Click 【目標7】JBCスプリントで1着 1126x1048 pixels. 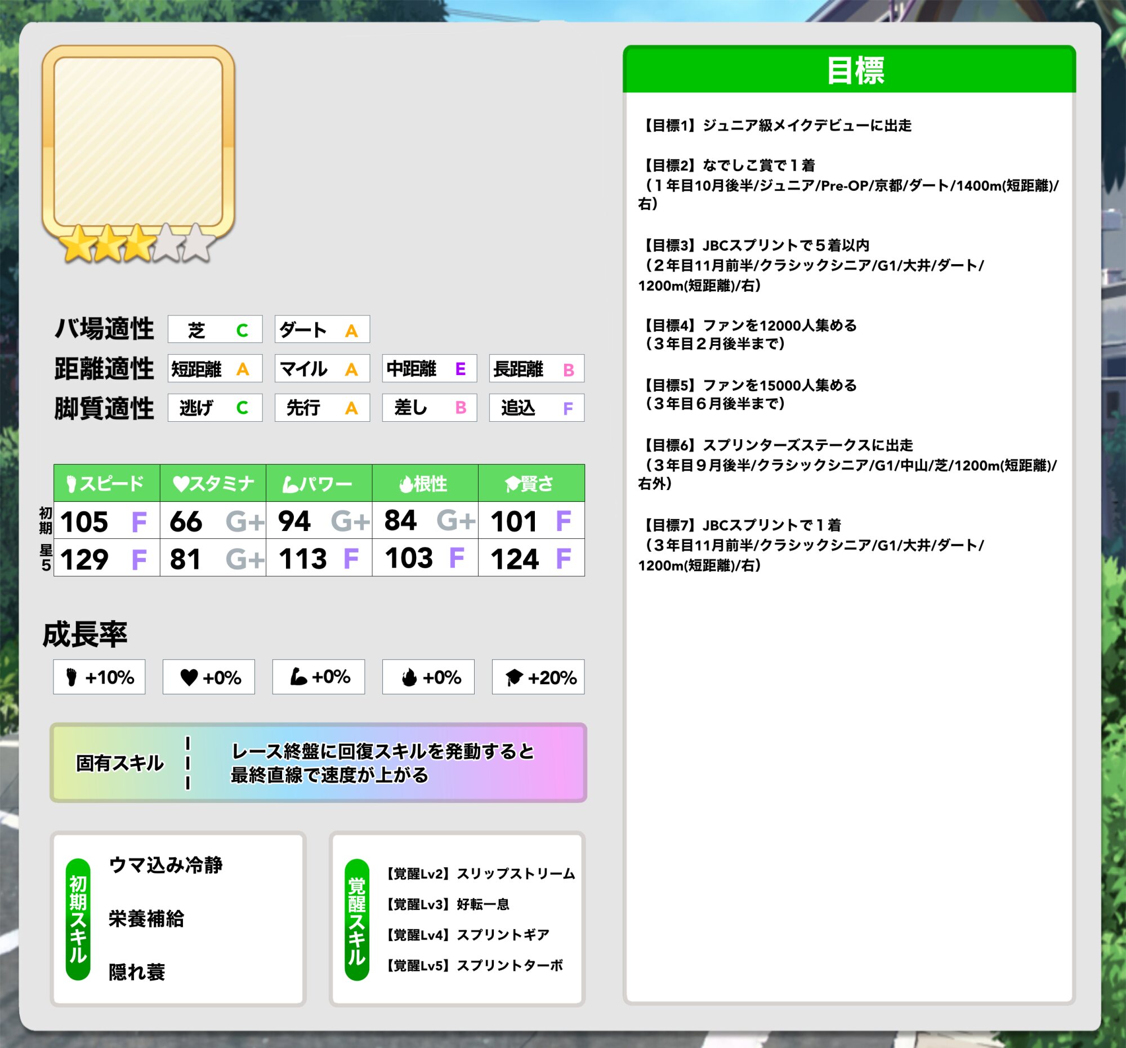[740, 525]
